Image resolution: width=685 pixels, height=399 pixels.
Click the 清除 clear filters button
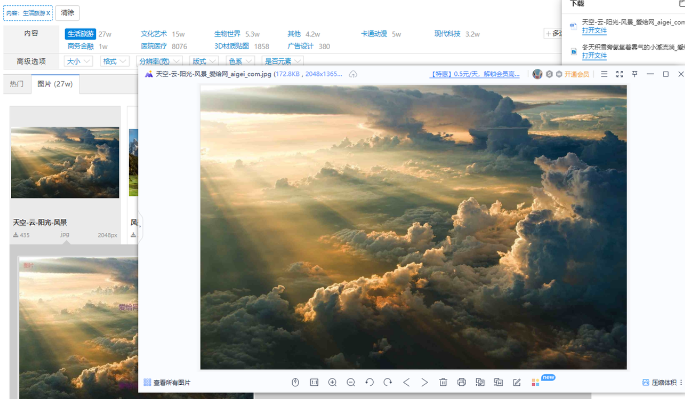point(67,13)
